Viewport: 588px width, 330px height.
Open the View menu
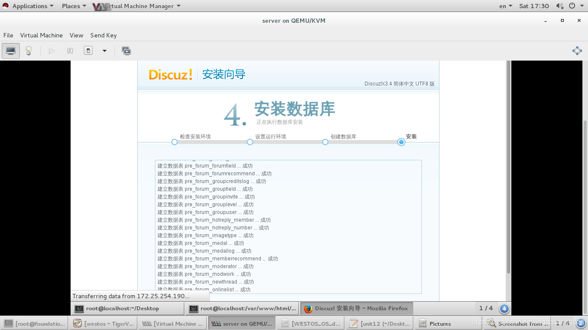point(76,35)
